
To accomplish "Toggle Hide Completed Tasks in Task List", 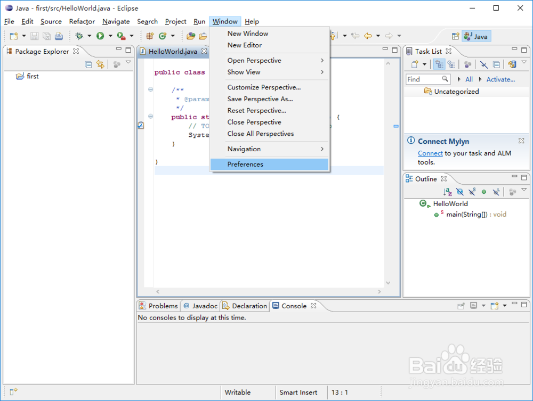I will coord(484,64).
